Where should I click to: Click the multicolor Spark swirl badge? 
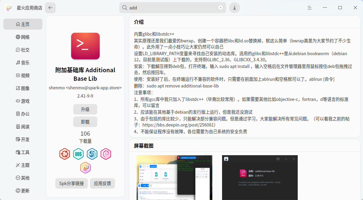coord(85,168)
